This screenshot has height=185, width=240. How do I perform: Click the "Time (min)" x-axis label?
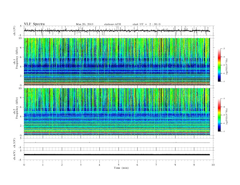pyautogui.click(x=121, y=168)
